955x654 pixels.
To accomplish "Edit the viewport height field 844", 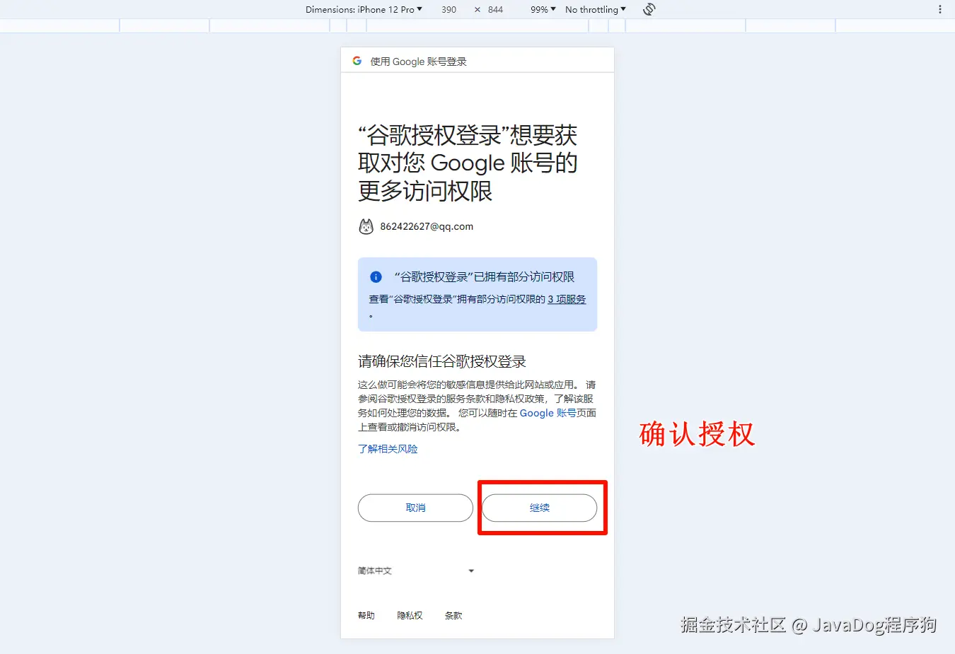I will [495, 9].
